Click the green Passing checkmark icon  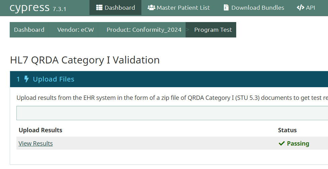[281, 143]
